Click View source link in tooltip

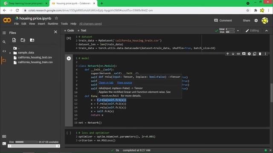pos(125,83)
